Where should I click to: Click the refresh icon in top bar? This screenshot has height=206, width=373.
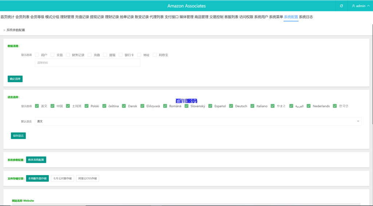(x=341, y=6)
